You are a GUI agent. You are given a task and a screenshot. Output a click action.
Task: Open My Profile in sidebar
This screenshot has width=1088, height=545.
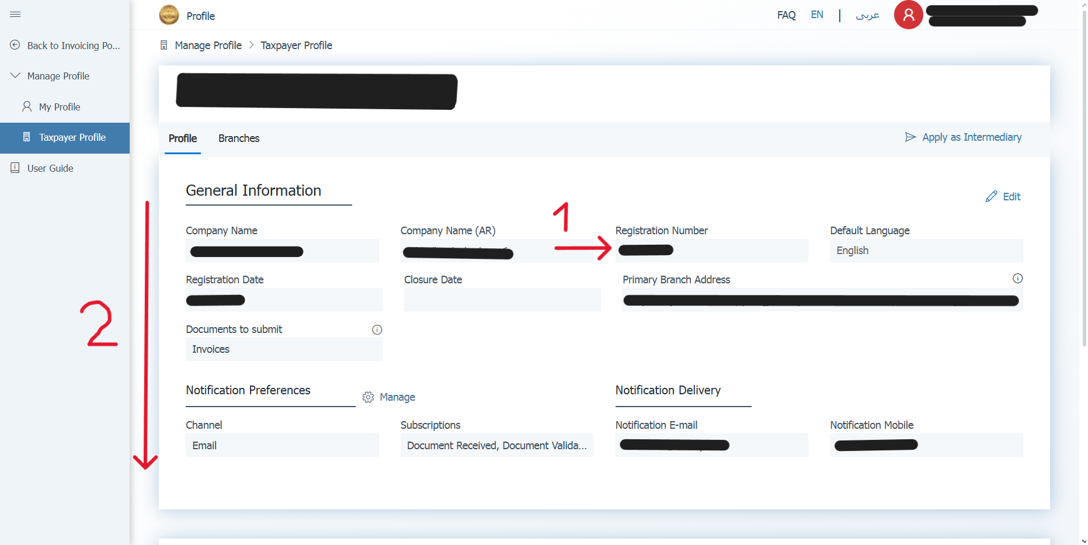(59, 107)
